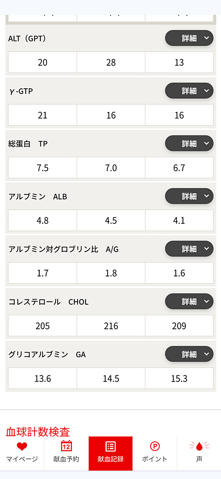Go to the ポイント tab label

[x=155, y=459]
